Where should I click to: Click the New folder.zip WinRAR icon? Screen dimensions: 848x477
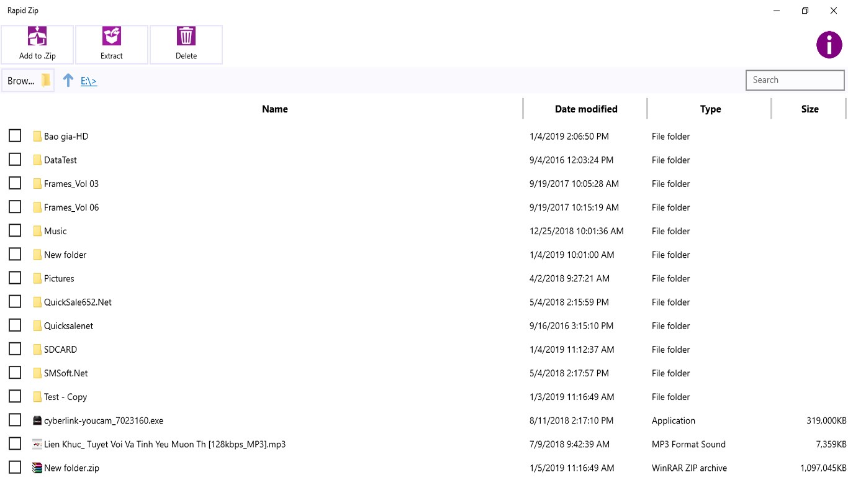pos(37,468)
